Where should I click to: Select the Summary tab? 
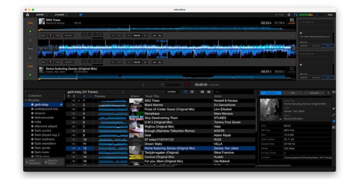[x=271, y=93]
